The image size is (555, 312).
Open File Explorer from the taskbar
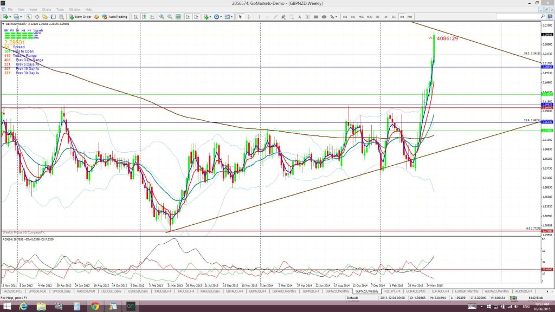(41, 307)
